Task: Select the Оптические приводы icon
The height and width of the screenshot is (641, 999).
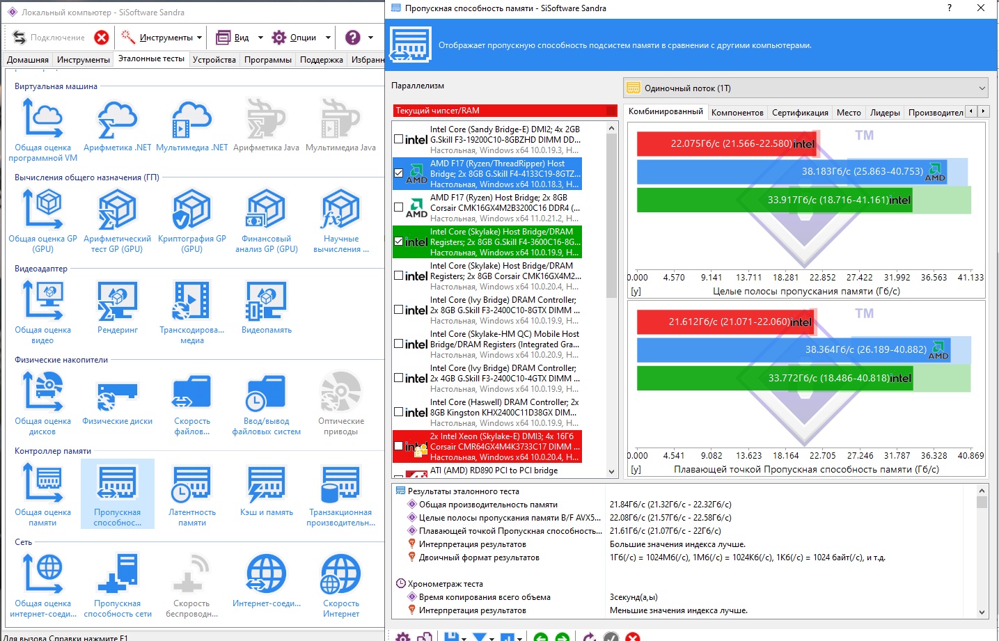Action: coord(340,404)
